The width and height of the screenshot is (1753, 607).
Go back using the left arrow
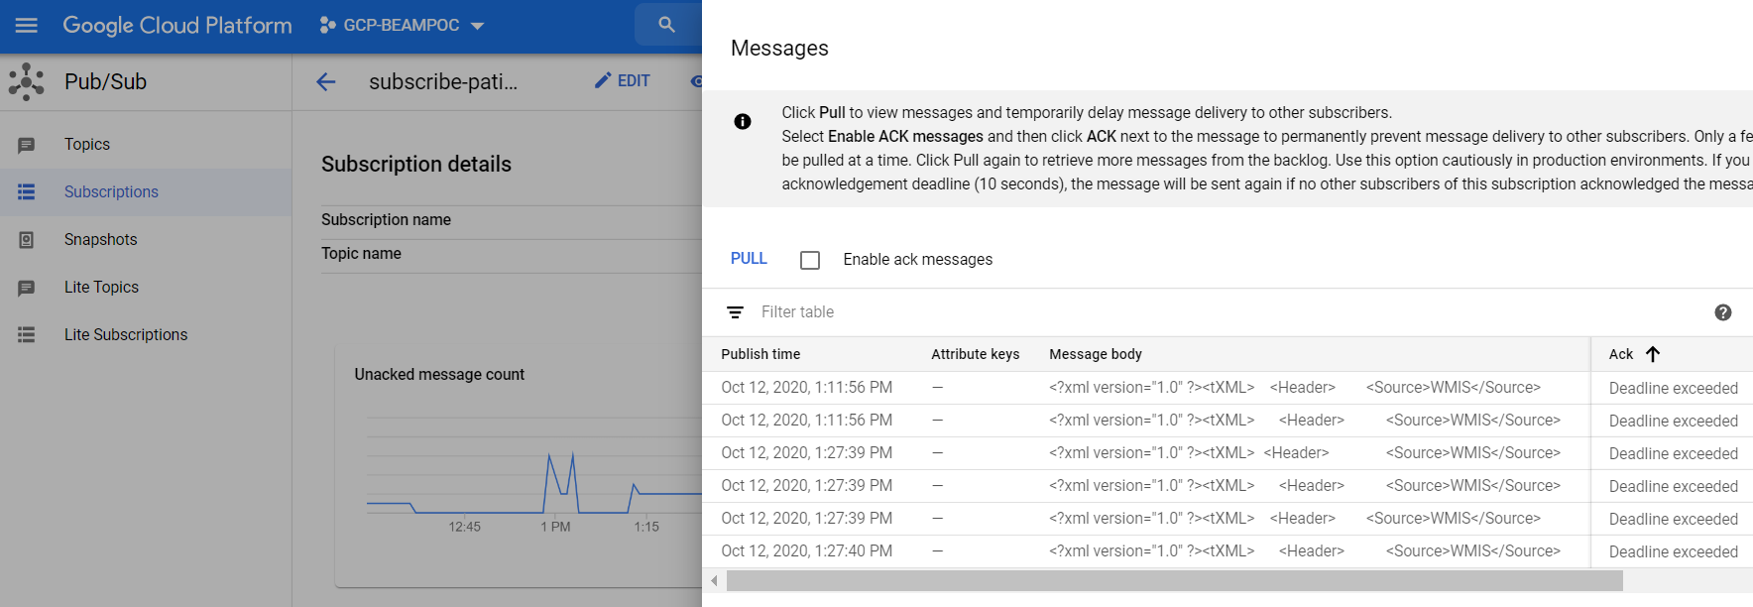click(326, 82)
